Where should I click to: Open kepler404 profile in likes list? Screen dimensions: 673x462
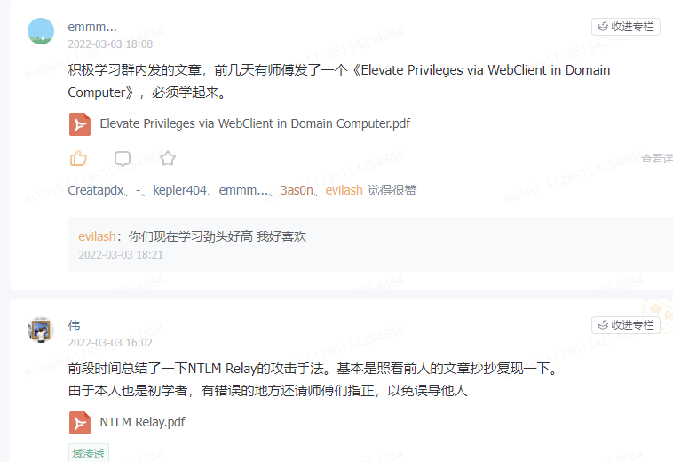180,190
